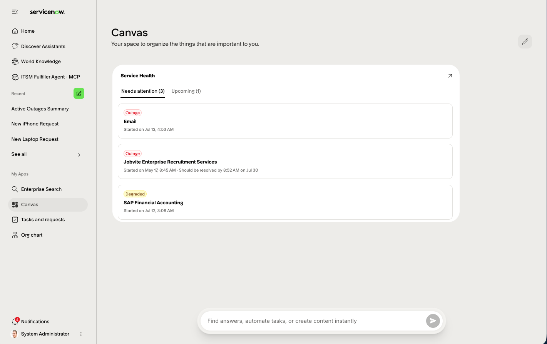Click the World Knowledge globe icon
This screenshot has height=344, width=547.
click(x=15, y=62)
